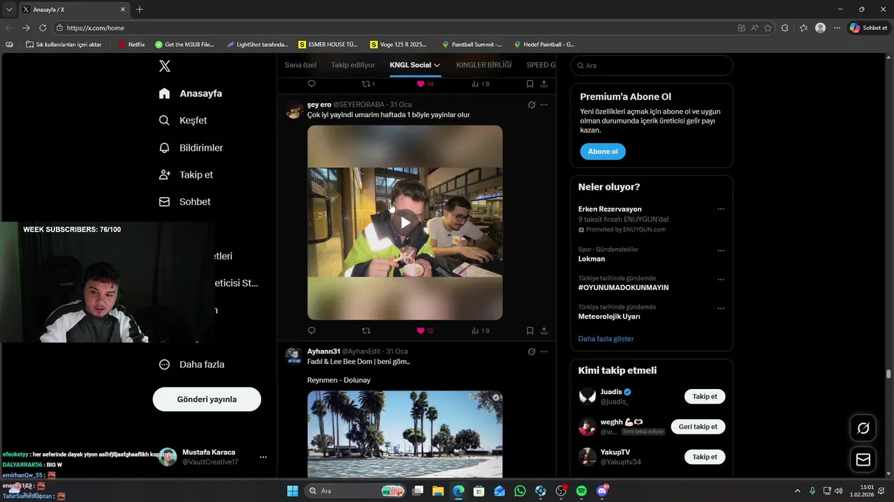Add page to favorites star icon
894x502 pixels.
coord(768,28)
